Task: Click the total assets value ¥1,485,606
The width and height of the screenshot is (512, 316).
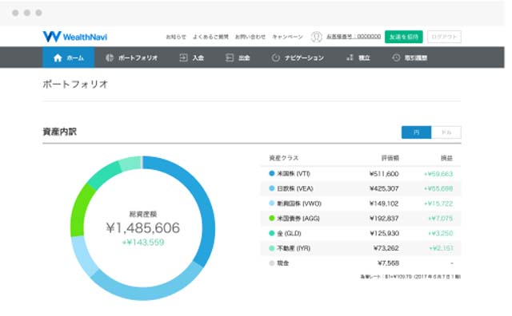Action: coord(143,227)
